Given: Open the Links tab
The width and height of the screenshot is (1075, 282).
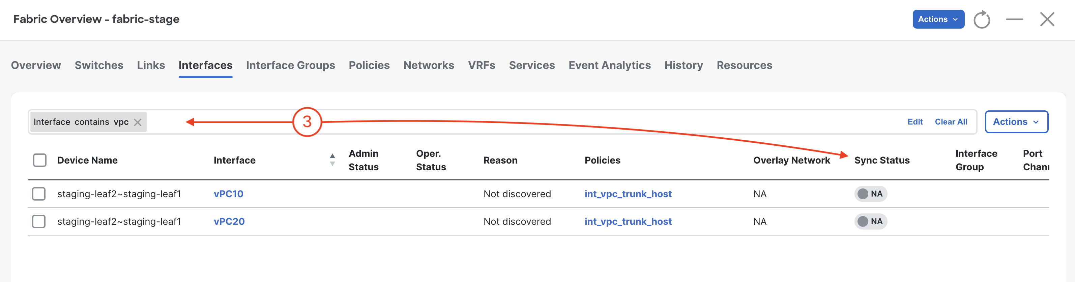Looking at the screenshot, I should (x=151, y=65).
